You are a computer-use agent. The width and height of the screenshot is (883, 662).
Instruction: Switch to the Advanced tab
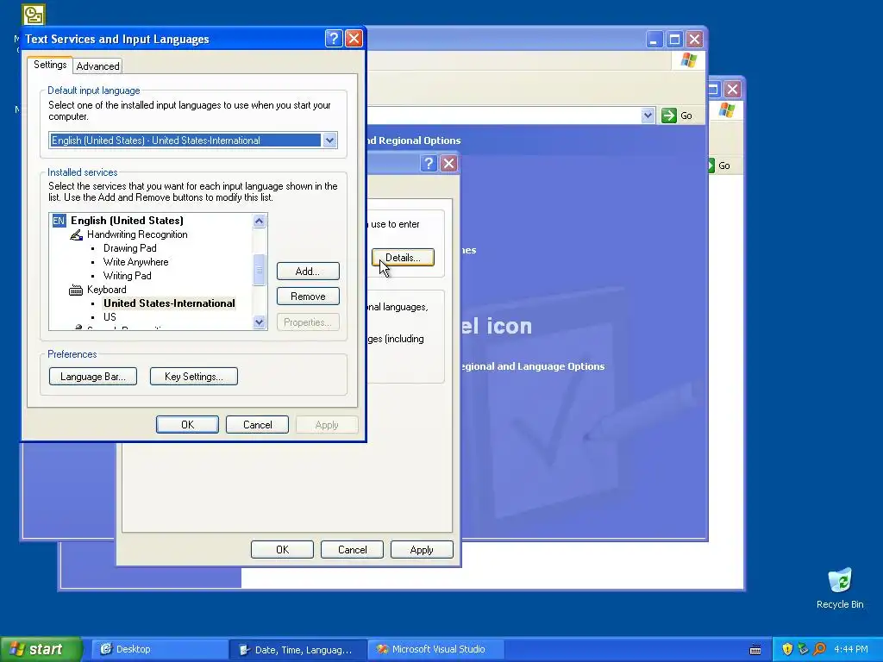click(x=97, y=66)
